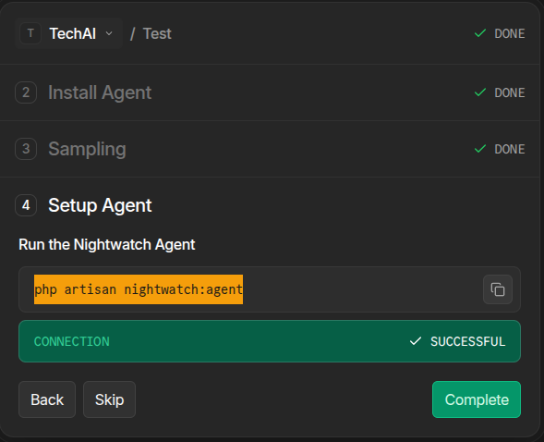
Task: Click the step 2 number badge
Action: point(26,92)
